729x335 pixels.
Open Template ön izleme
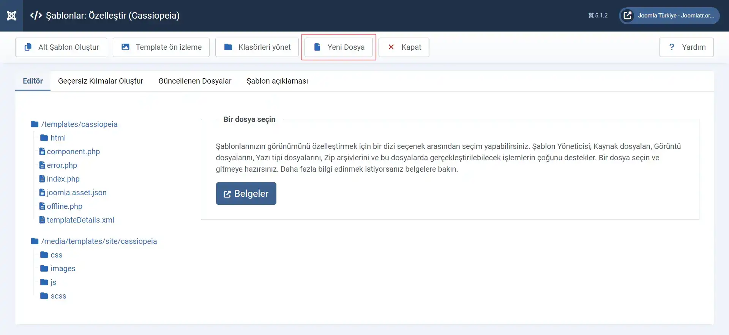[x=161, y=47]
